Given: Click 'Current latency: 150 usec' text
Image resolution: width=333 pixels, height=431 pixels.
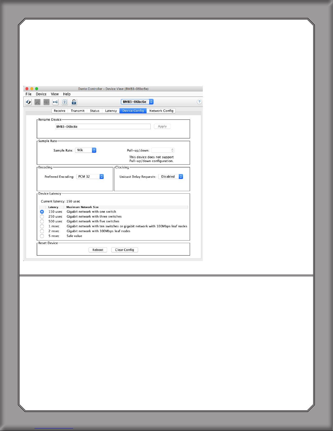Looking at the screenshot, I should (60, 201).
